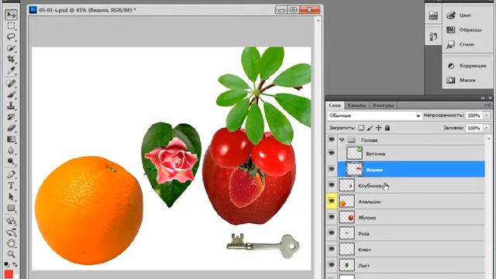
Task: Open the Обычные blend mode dropdown
Action: point(374,115)
